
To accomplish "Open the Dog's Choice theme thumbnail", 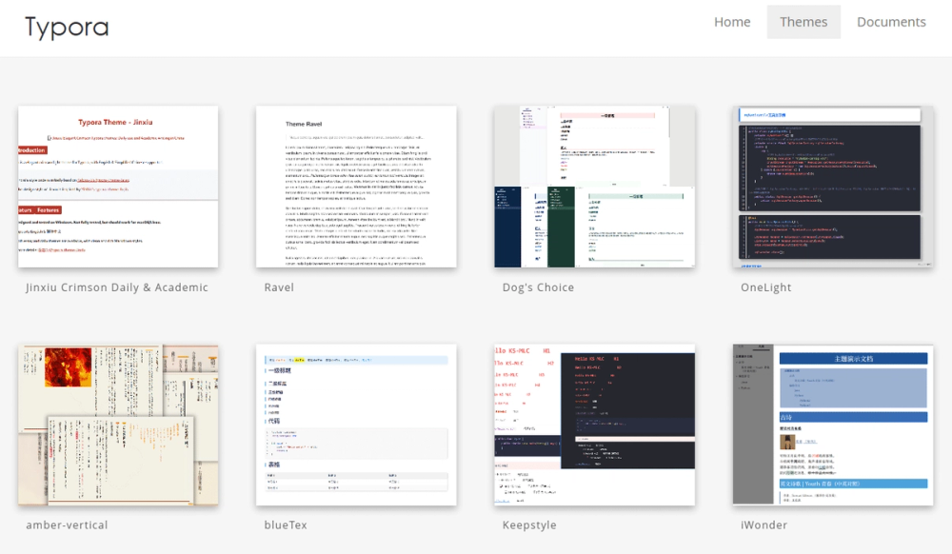I will (x=594, y=187).
